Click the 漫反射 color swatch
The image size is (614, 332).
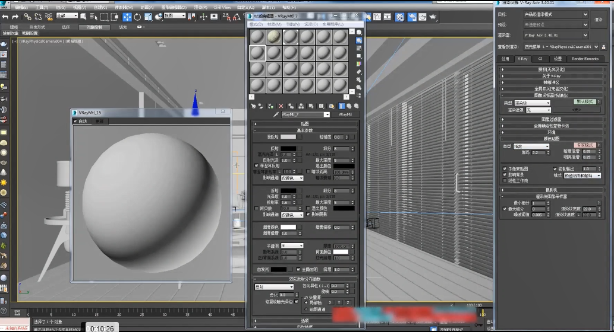pos(288,137)
